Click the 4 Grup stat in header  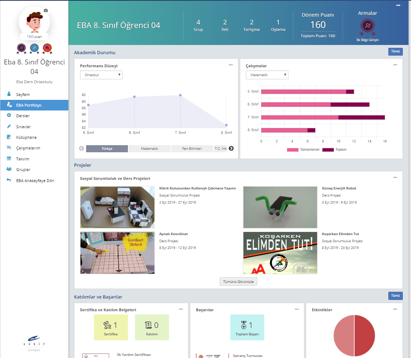pyautogui.click(x=198, y=25)
